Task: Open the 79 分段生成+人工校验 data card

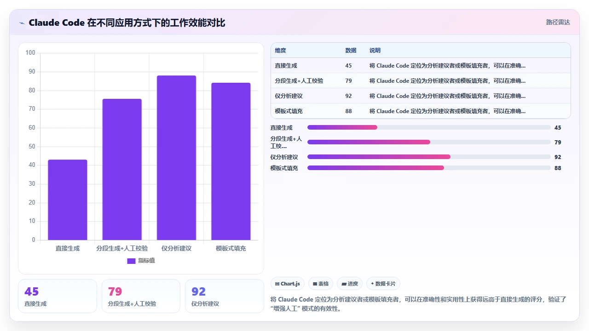Action: tap(141, 296)
